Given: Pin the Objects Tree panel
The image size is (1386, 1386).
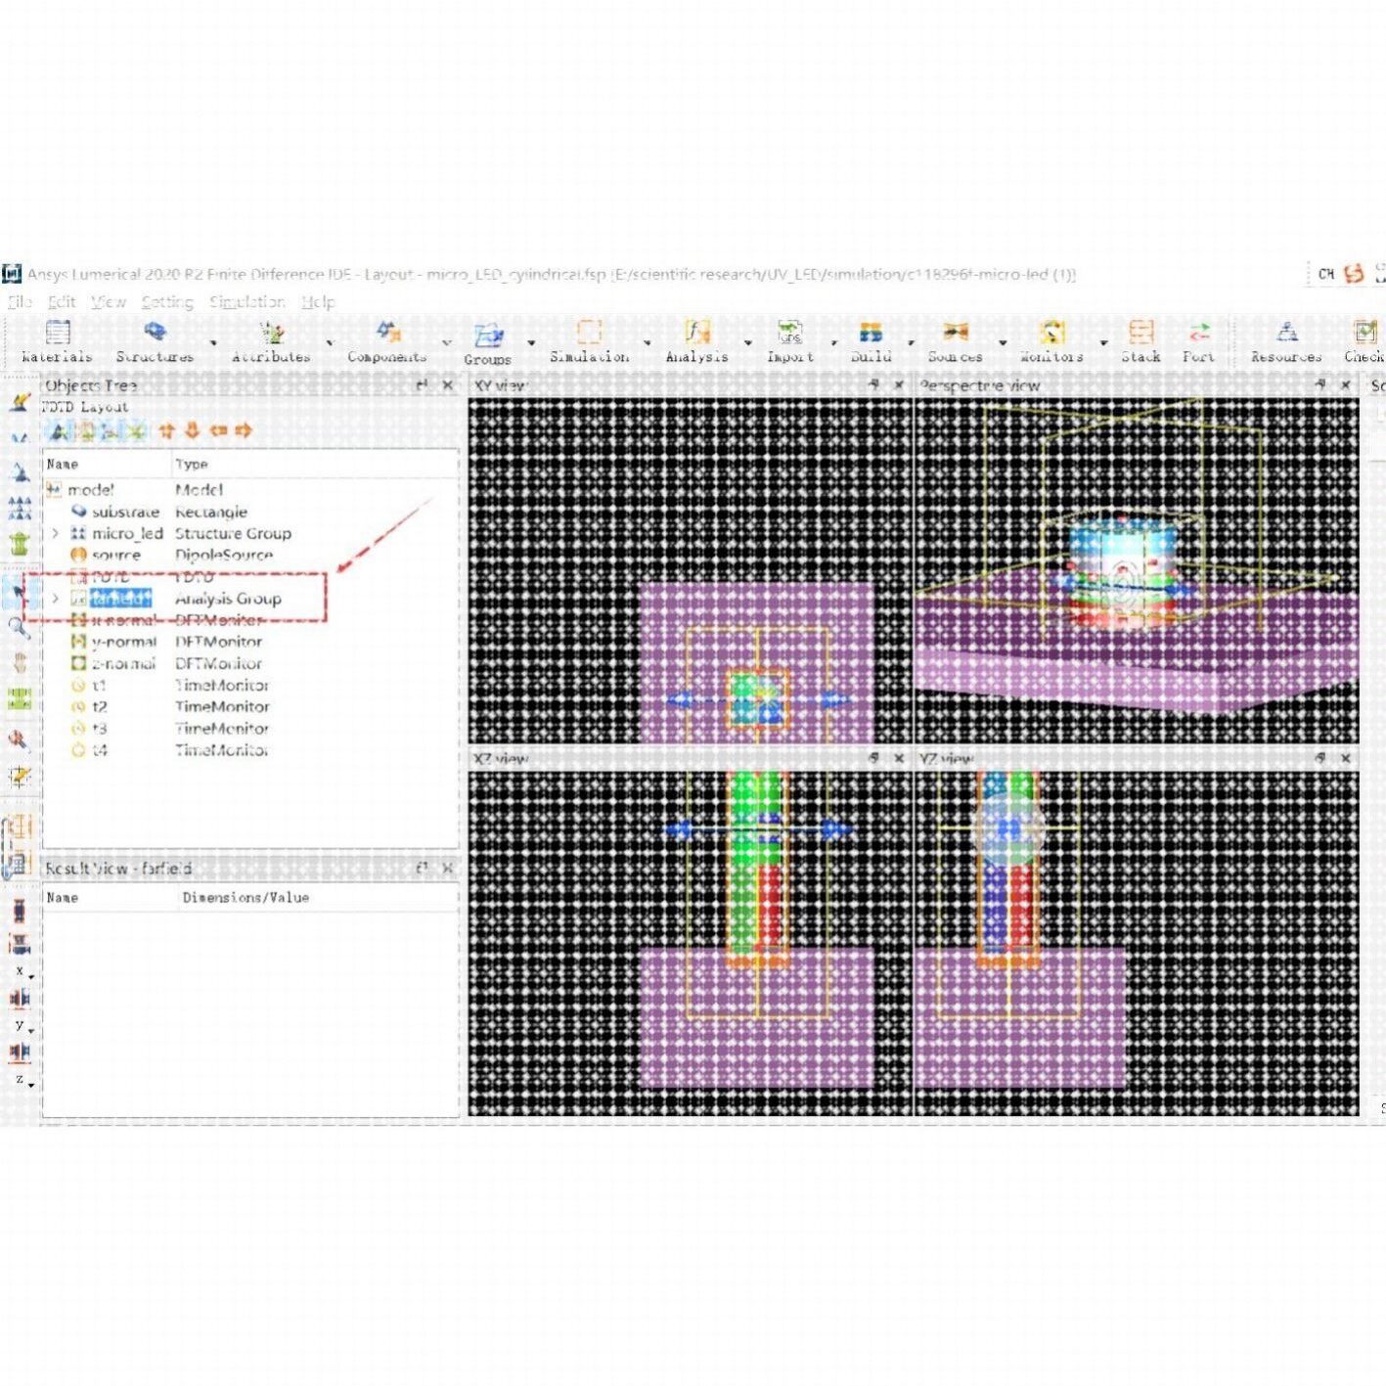Looking at the screenshot, I should coord(421,386).
